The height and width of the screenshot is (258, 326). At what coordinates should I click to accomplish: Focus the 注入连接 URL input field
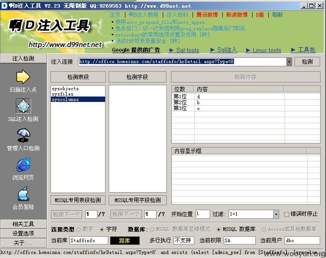pos(182,62)
